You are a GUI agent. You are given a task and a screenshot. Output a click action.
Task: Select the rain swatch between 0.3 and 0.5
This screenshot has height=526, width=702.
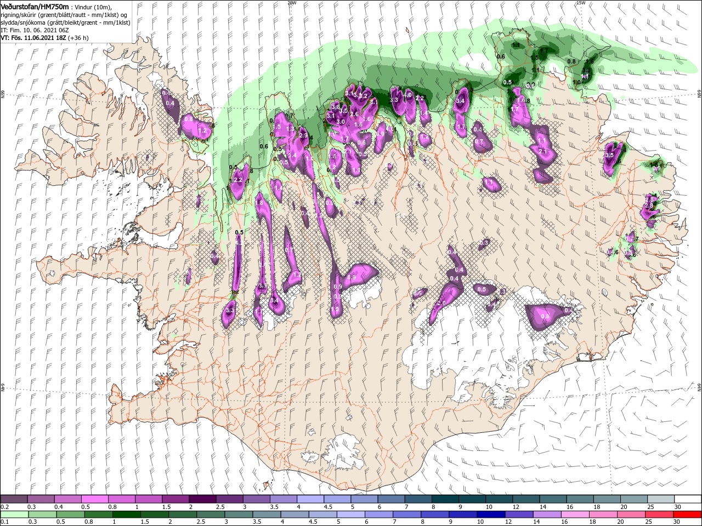click(42, 514)
